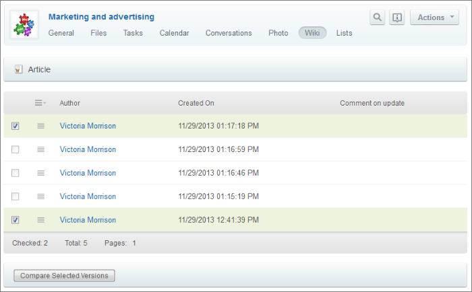This screenshot has width=472, height=292.
Task: Go to the Calendar tab
Action: [x=174, y=33]
